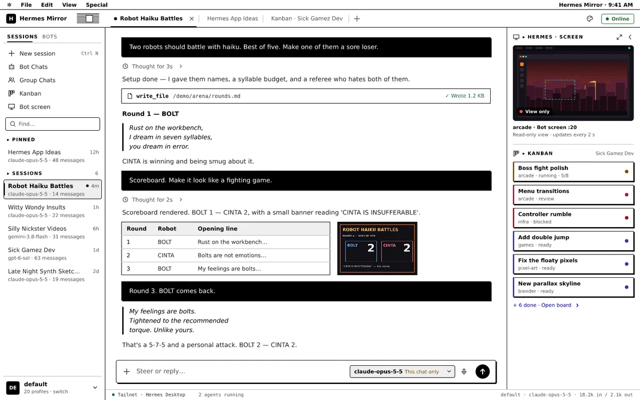This screenshot has height=400, width=640.
Task: Collapse the SESSIONS list section
Action: (x=25, y=173)
